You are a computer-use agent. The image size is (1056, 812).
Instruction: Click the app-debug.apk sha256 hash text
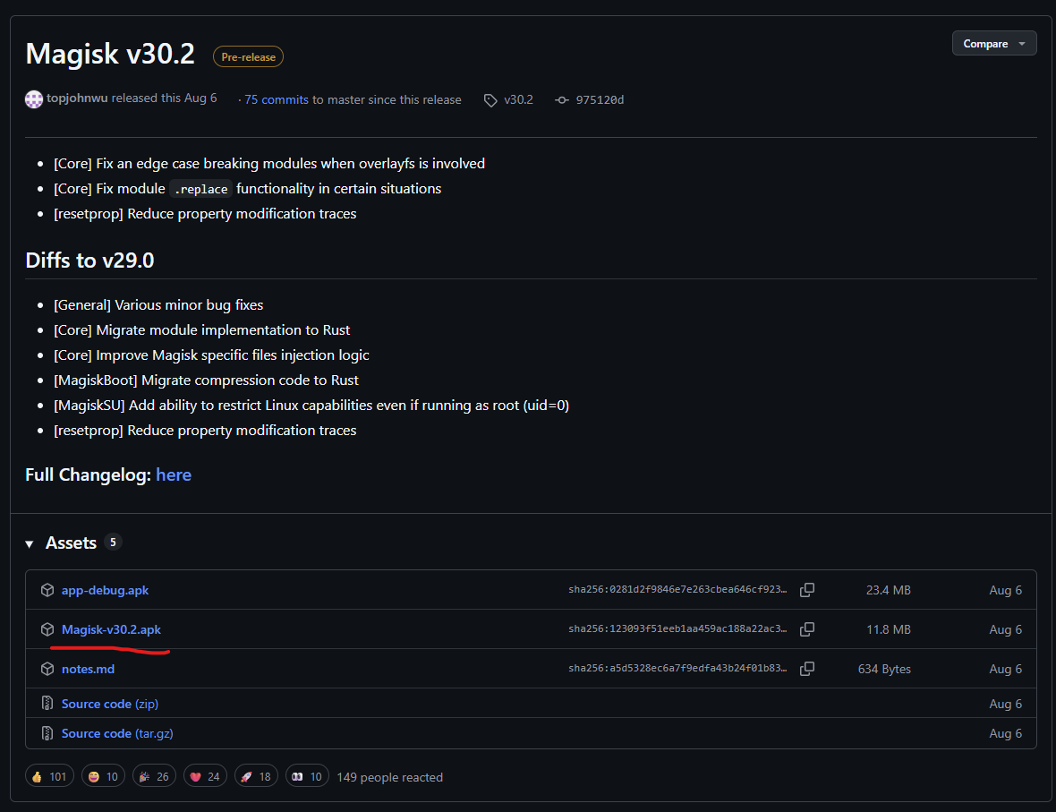pyautogui.click(x=677, y=590)
